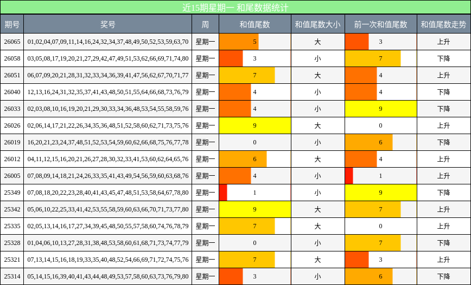Click the yellow 和值尾数 bar in row 26026
The height and width of the screenshot is (285, 471).
pos(254,125)
